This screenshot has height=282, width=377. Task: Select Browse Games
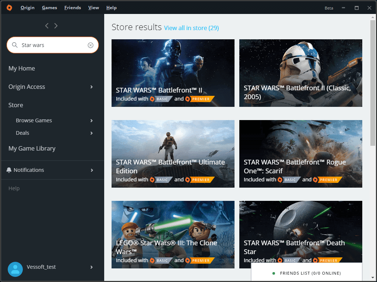pyautogui.click(x=34, y=120)
